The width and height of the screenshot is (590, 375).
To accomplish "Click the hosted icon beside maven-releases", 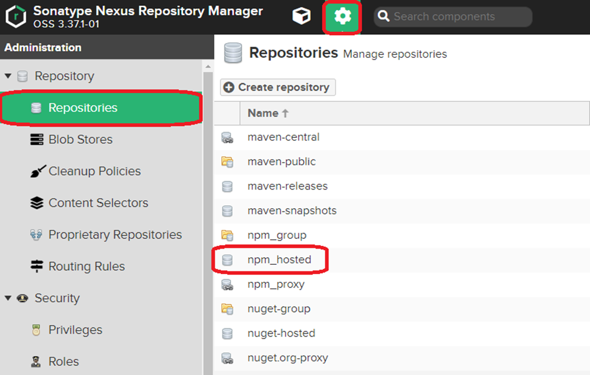I will [x=227, y=187].
